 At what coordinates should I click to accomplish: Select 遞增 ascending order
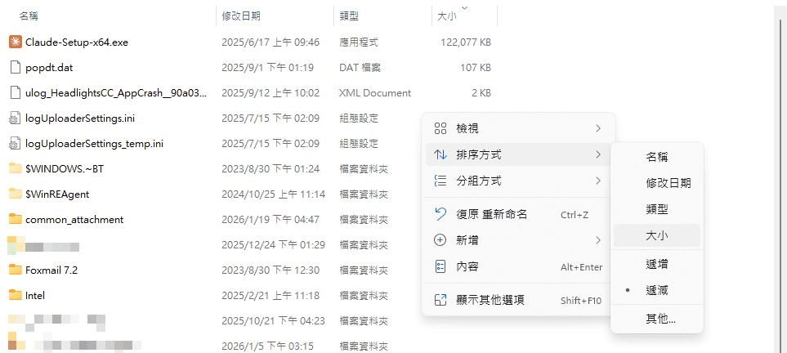pos(657,264)
